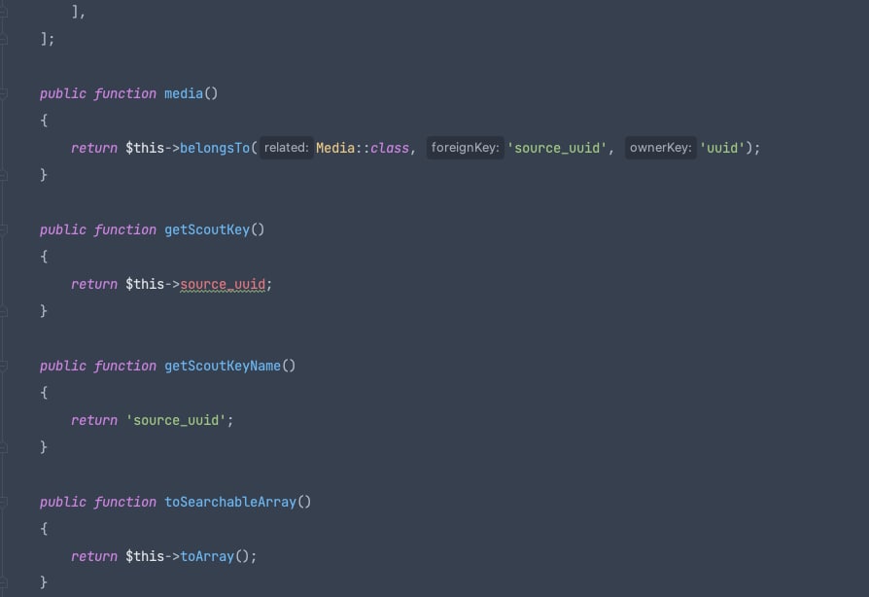Screen dimensions: 869x597
Task: Click the toArray method call
Action: 207,556
